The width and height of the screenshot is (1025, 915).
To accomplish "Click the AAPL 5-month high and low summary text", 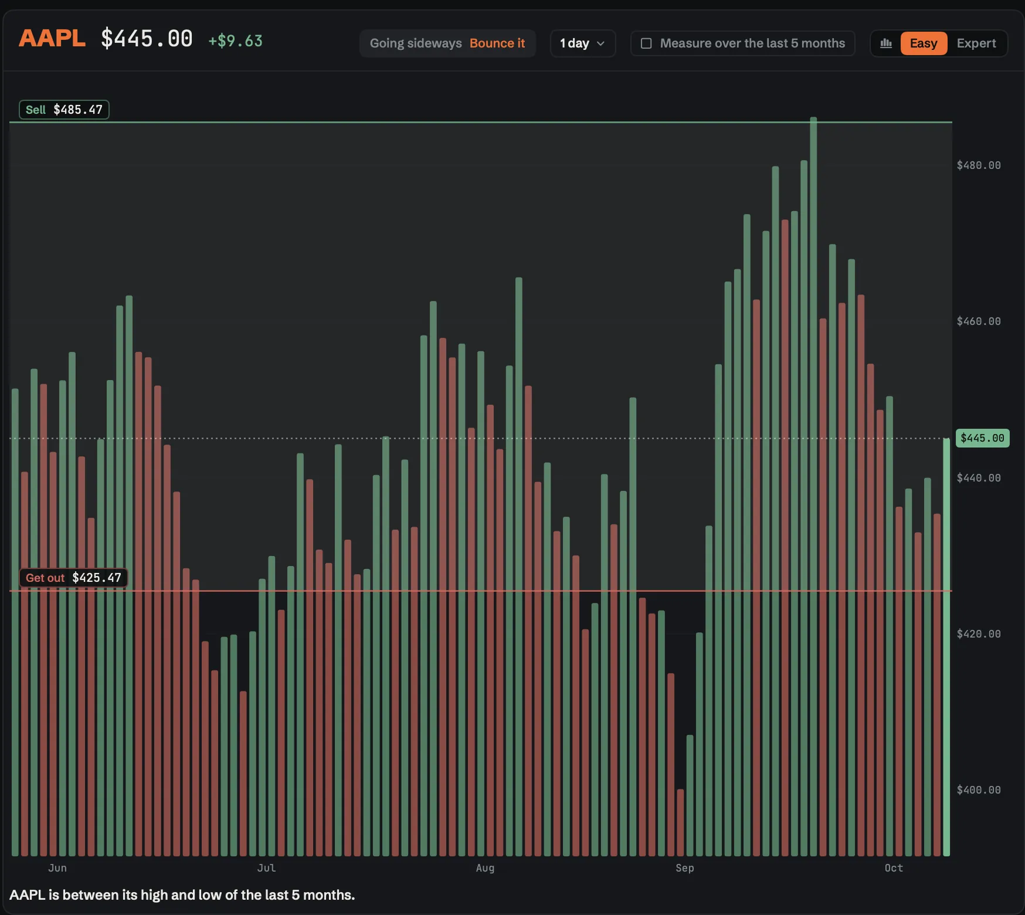I will pyautogui.click(x=182, y=895).
